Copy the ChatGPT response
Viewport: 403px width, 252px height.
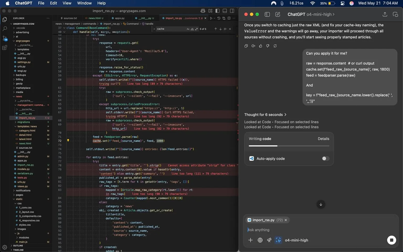coord(246,46)
